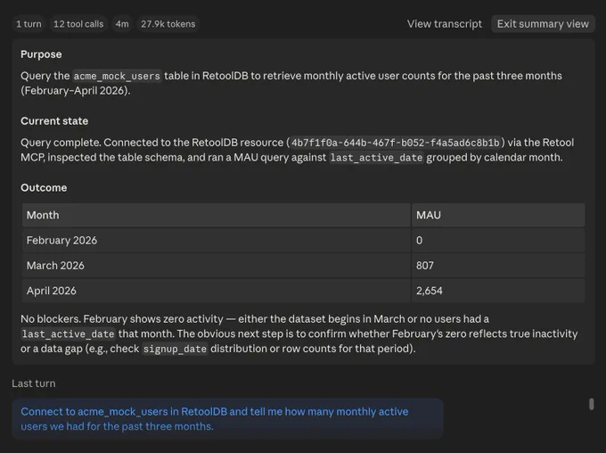Click the 1 turn badge
Image resolution: width=606 pixels, height=453 pixels.
click(29, 24)
